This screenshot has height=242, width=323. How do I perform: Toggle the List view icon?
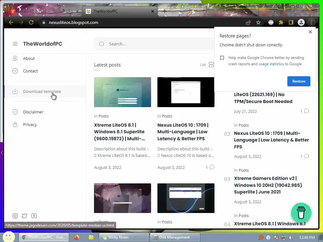coord(211,65)
